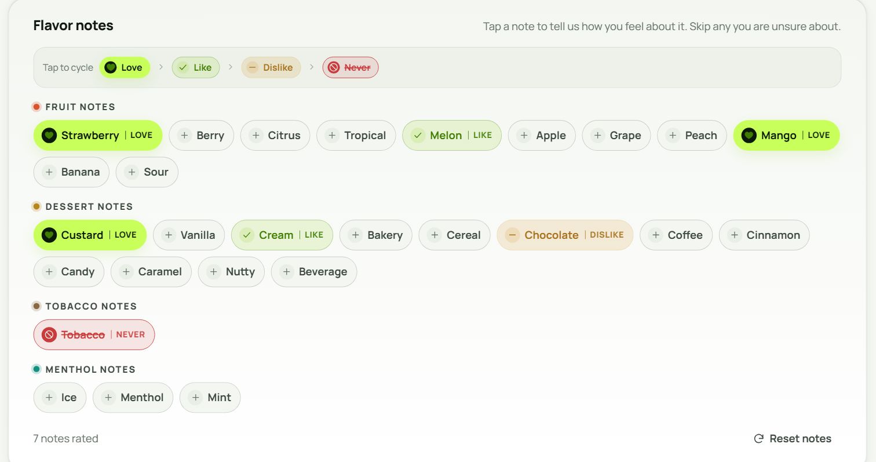
Task: Click the ban icon on Tobacco chip
Action: 49,334
